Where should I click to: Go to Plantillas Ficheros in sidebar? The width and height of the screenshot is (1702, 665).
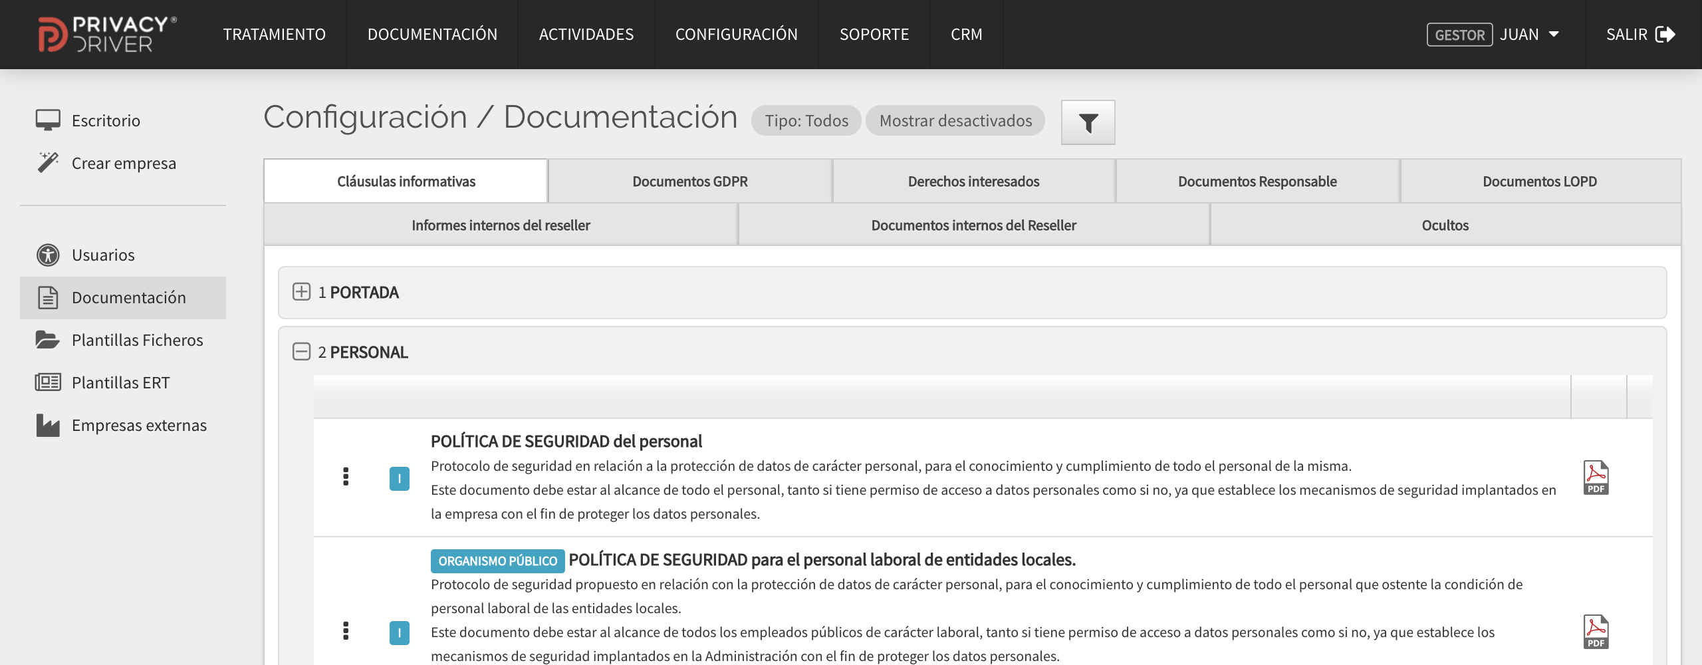(x=137, y=340)
